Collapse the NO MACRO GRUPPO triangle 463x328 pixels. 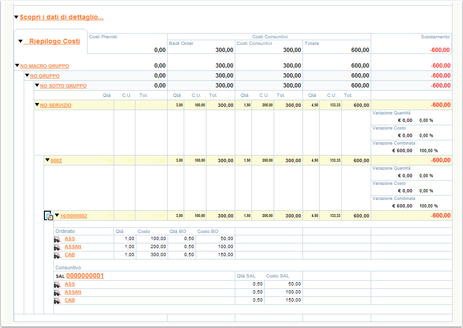pyautogui.click(x=17, y=65)
